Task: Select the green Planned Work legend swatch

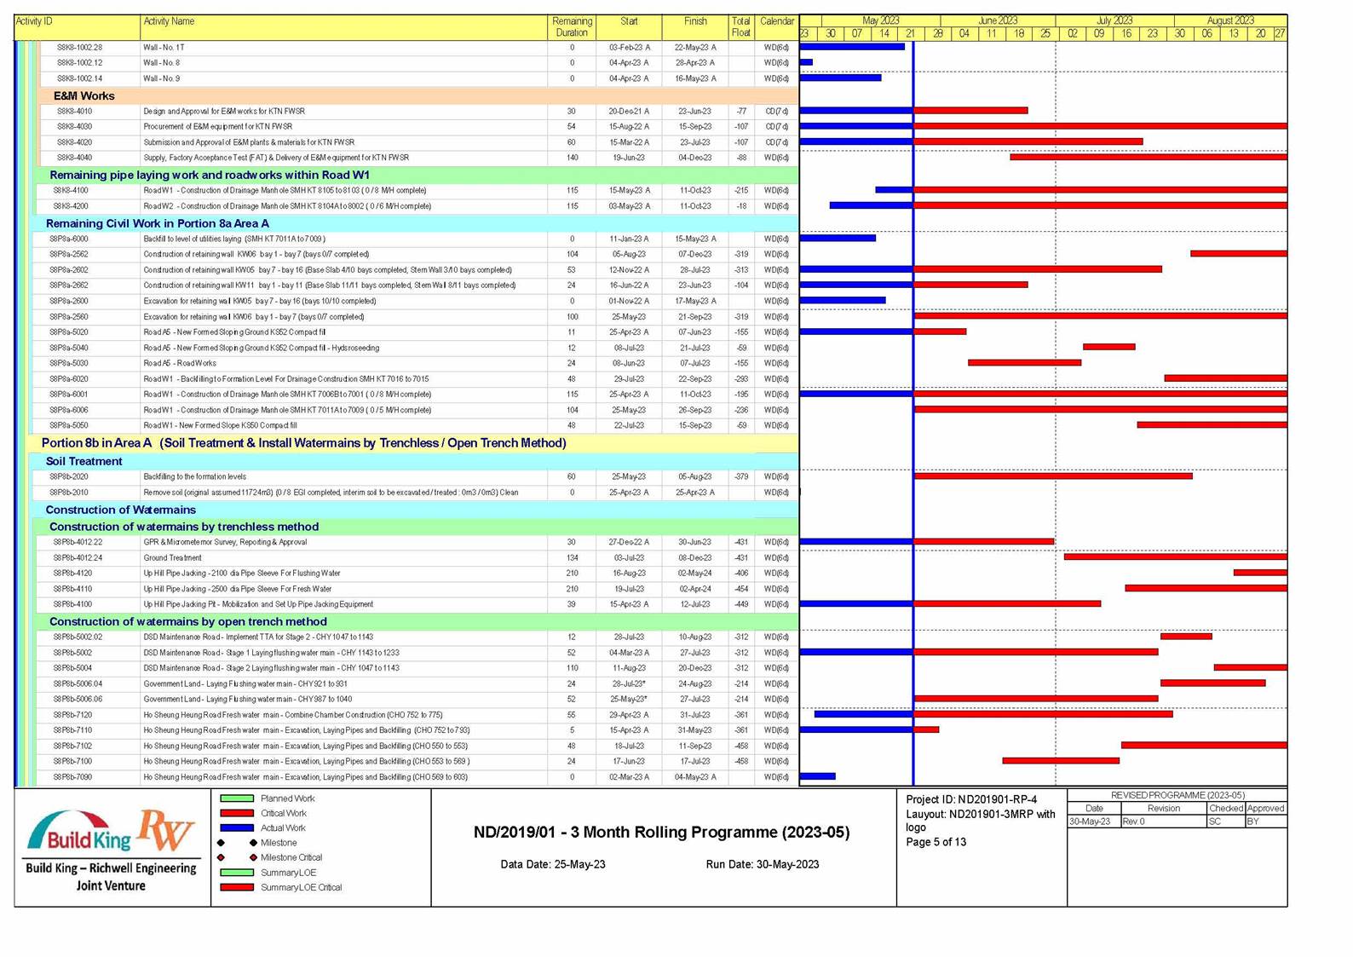Action: pos(237,798)
